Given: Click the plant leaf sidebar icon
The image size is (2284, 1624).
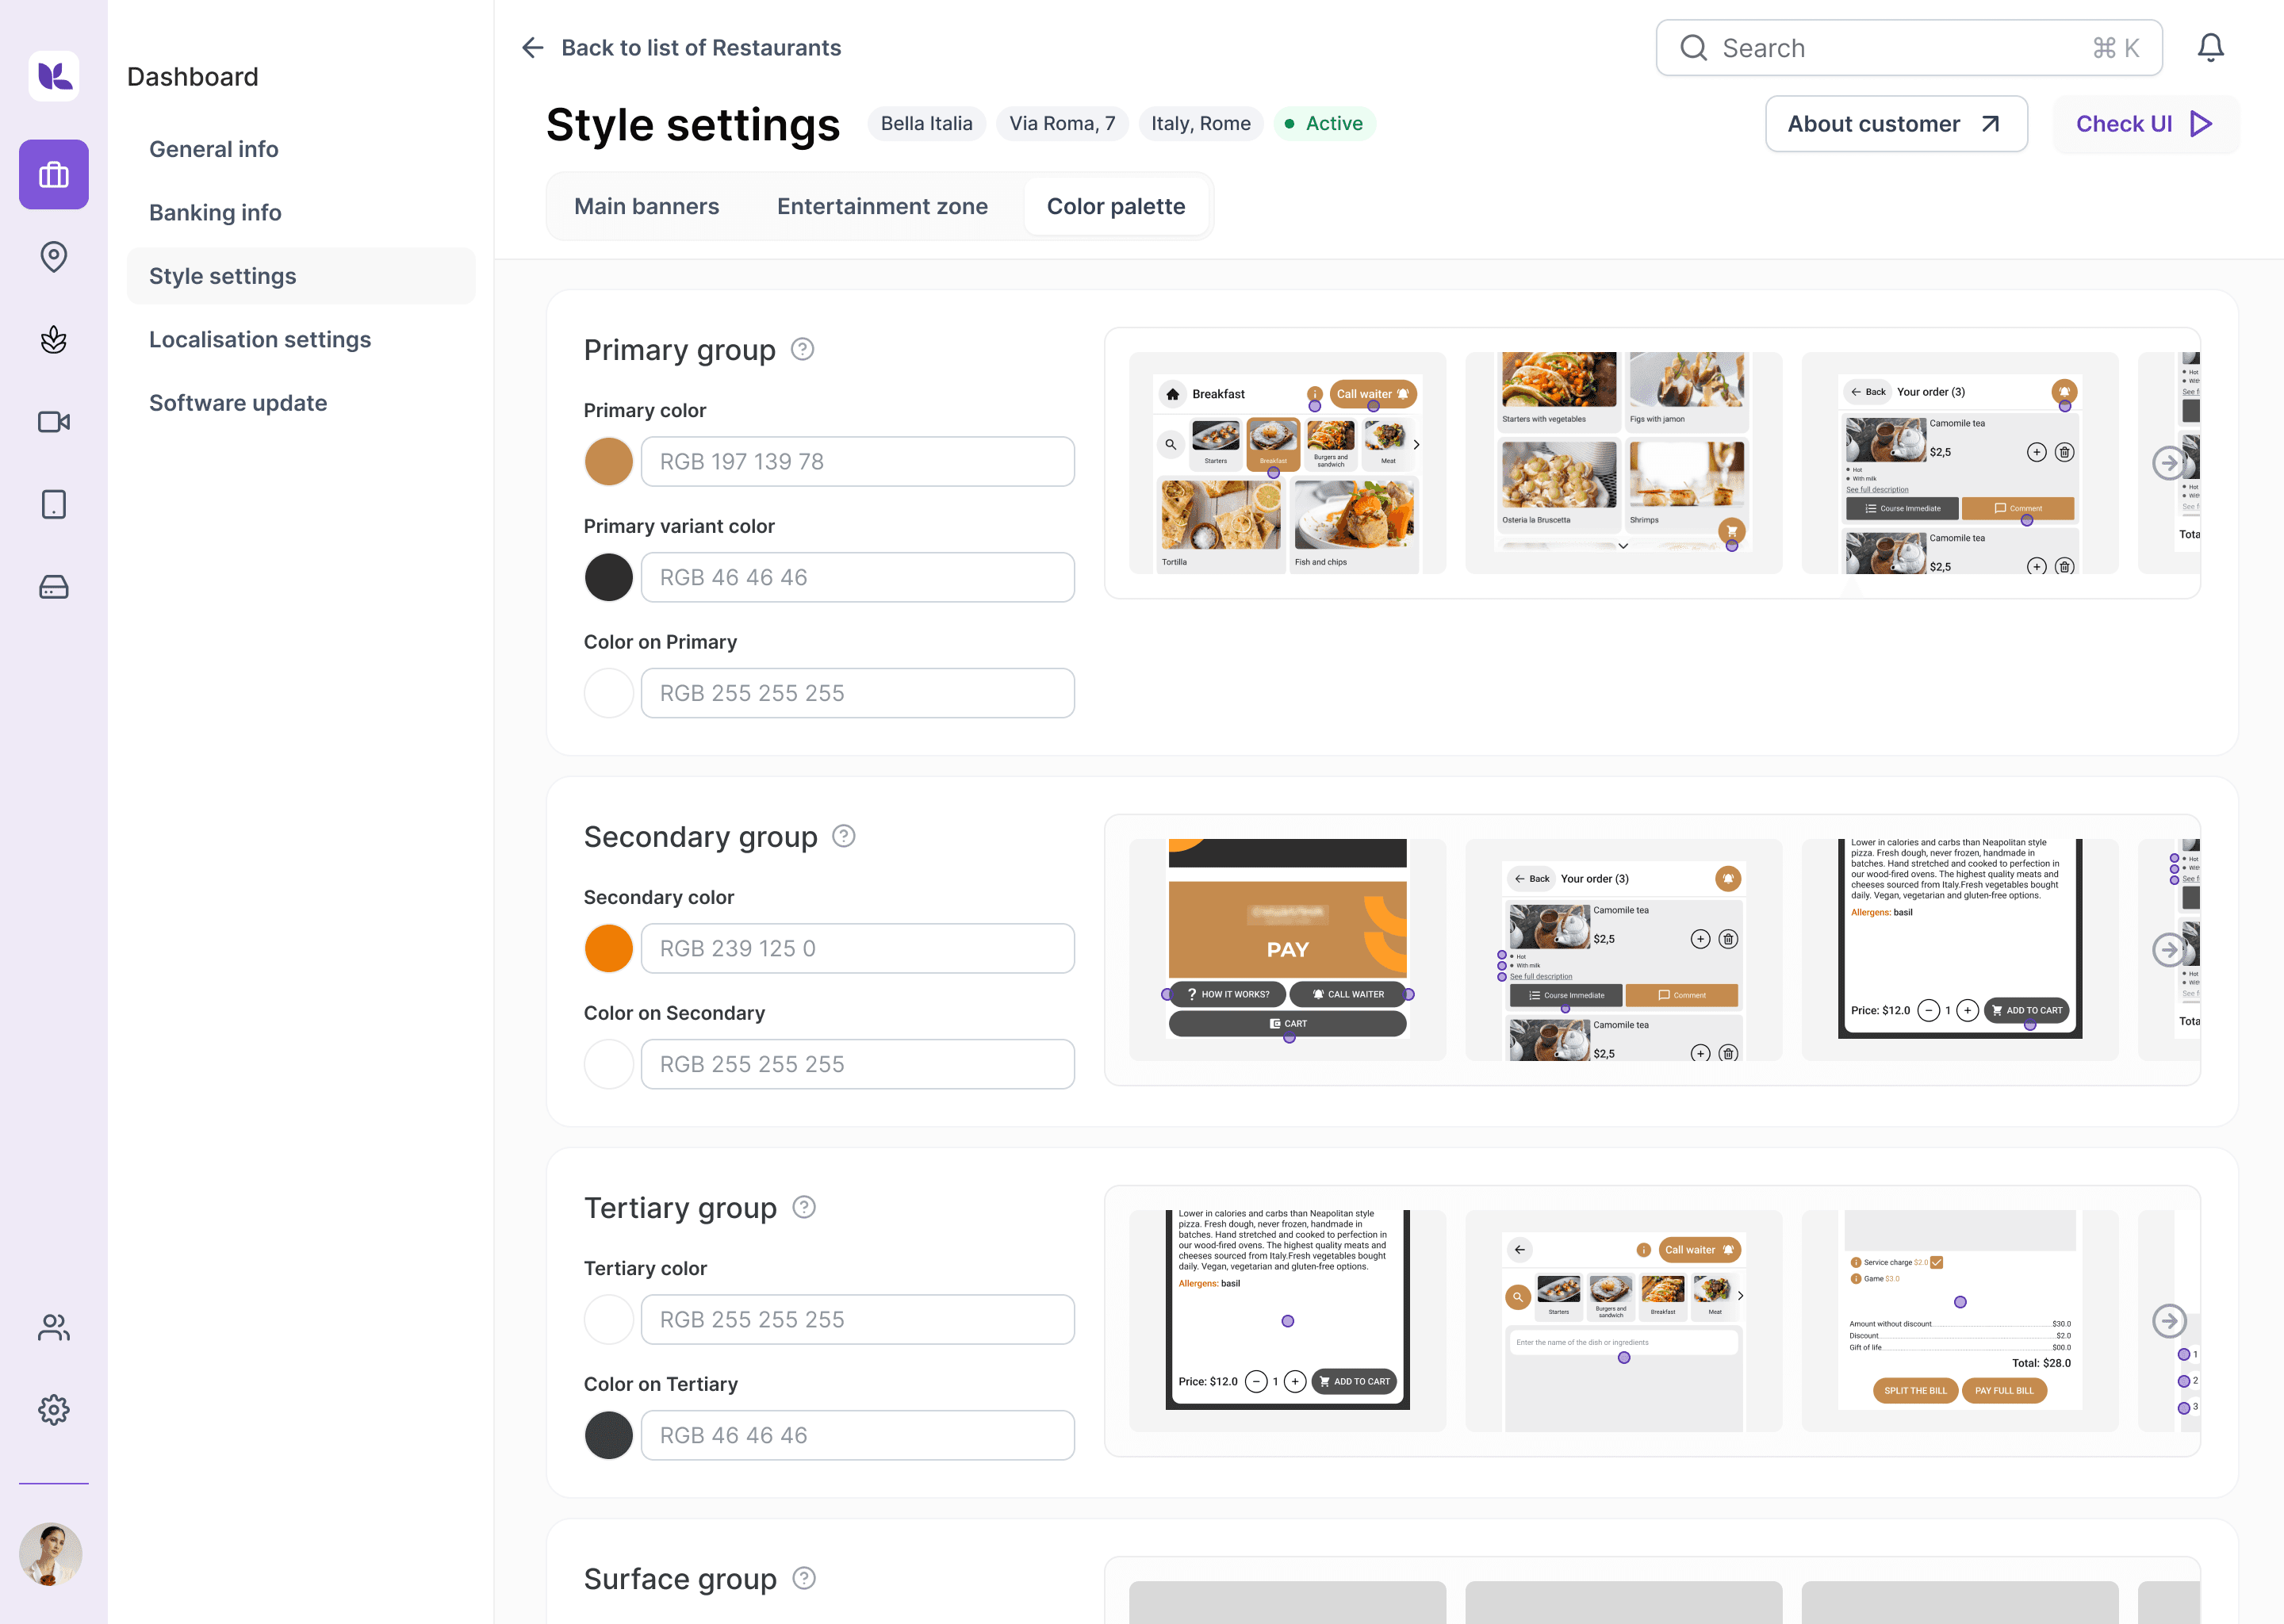Looking at the screenshot, I should coord(54,340).
